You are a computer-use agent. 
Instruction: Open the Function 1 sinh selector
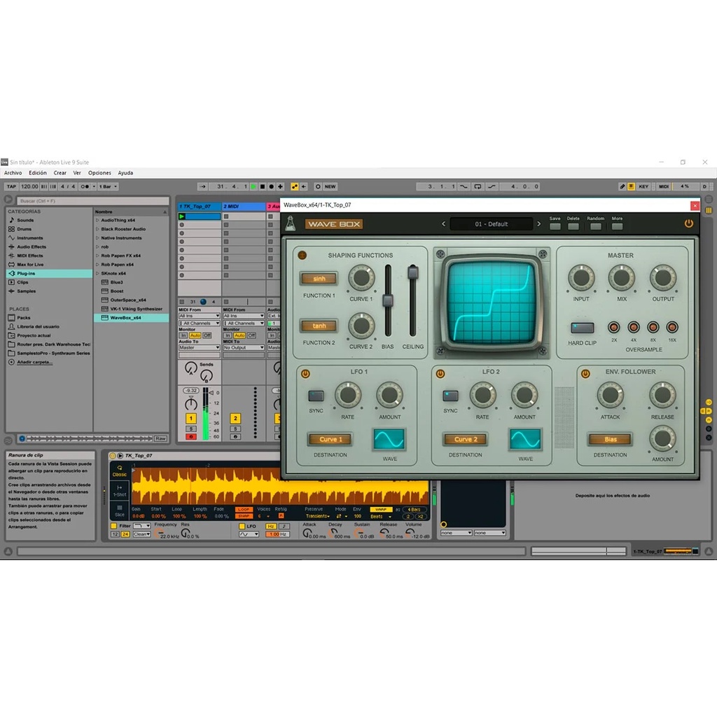(x=319, y=279)
